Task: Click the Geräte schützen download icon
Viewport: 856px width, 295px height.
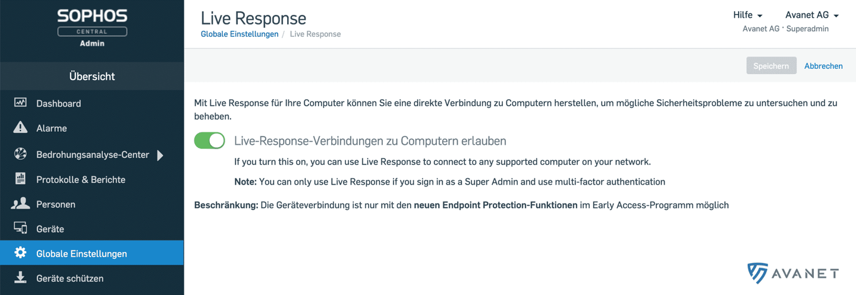Action: point(20,277)
